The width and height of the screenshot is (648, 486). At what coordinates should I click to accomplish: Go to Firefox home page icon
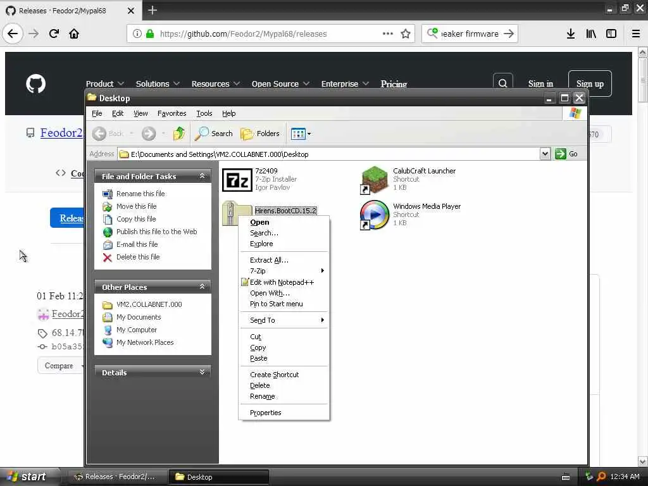(x=74, y=34)
